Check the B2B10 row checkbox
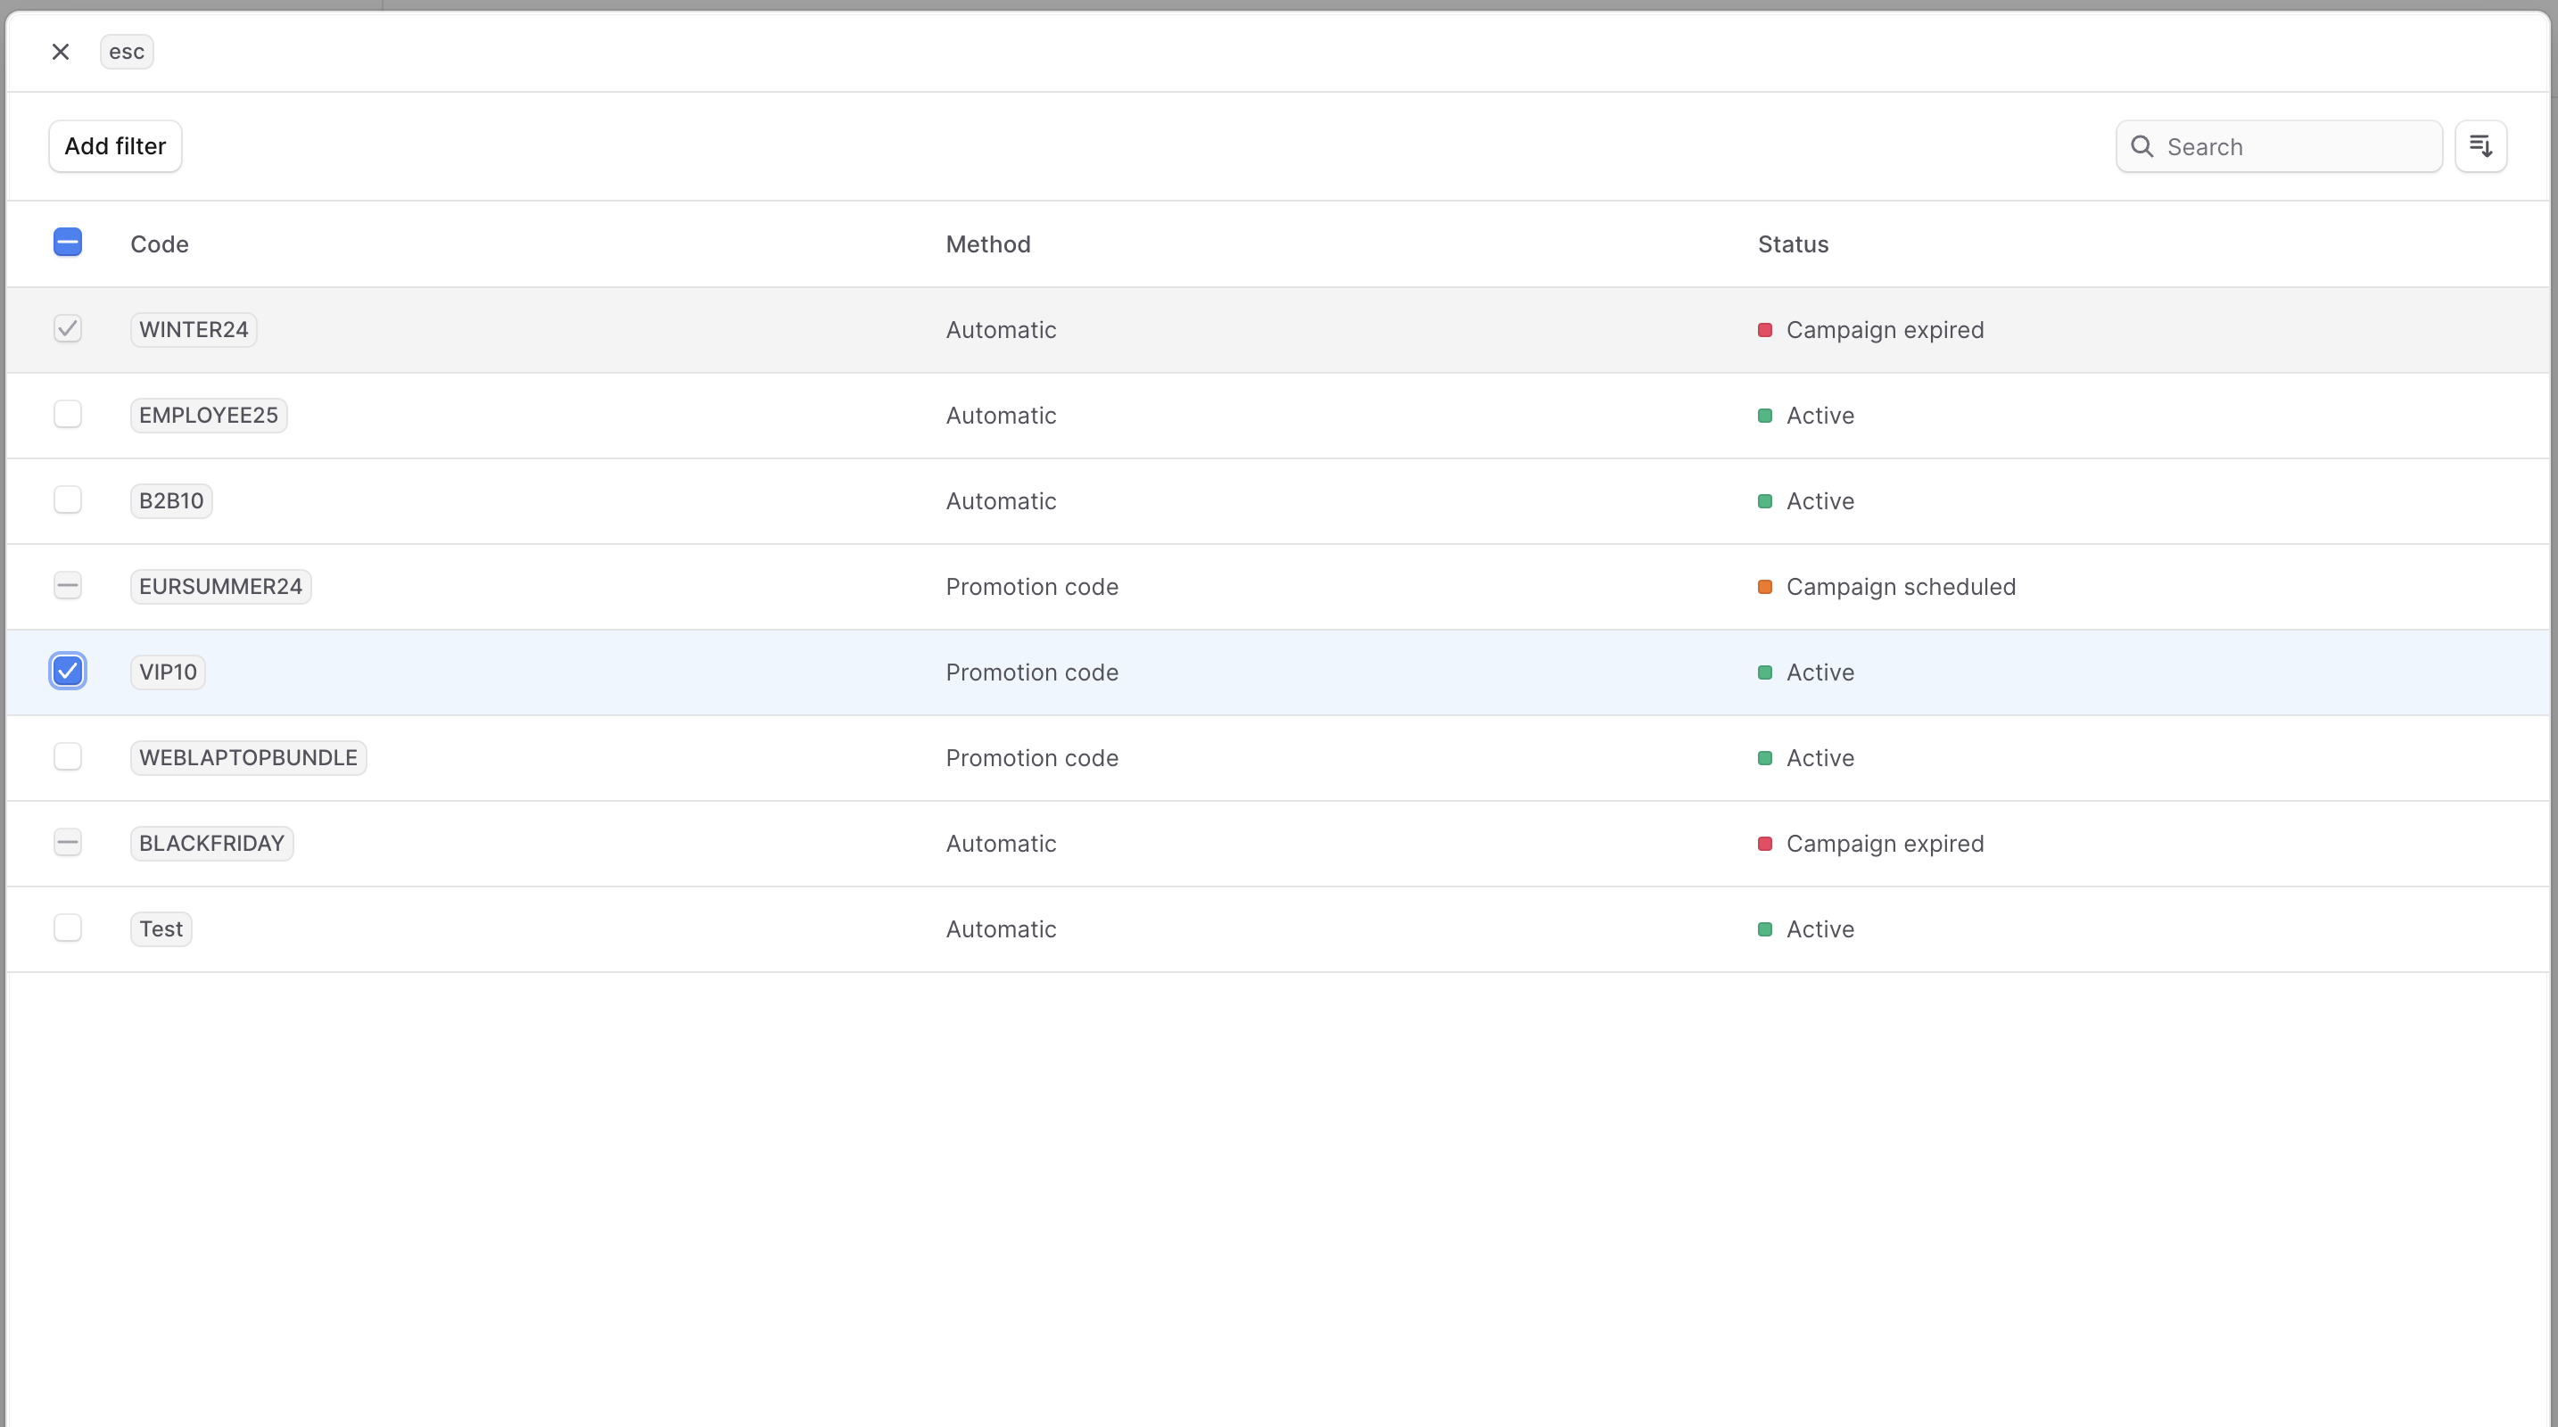 [68, 499]
